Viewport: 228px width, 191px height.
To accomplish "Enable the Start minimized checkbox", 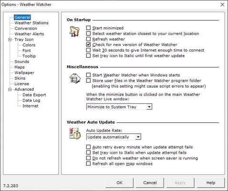I will 88,28.
